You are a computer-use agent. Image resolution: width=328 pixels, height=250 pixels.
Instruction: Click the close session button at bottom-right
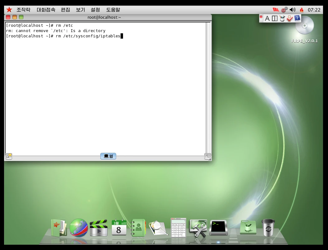tap(207, 156)
